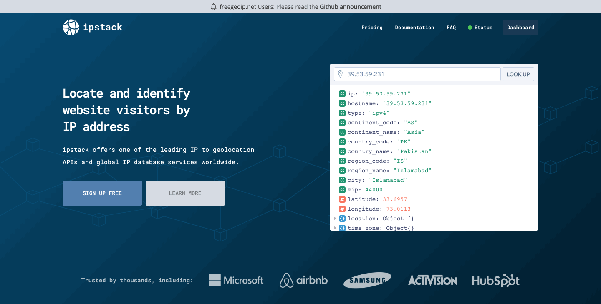Image resolution: width=601 pixels, height=304 pixels.
Task: Click the longitude value 73.0113
Action: (x=399, y=209)
